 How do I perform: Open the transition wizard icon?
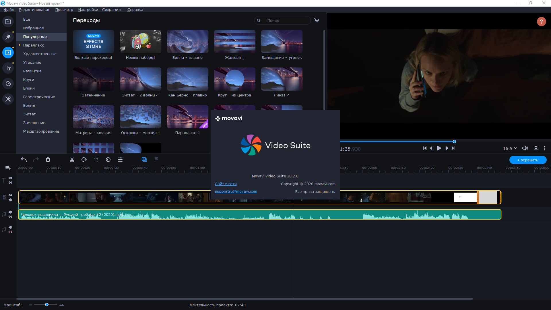click(x=144, y=160)
